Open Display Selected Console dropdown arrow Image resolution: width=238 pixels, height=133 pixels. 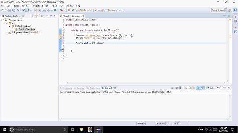[x=215, y=88]
